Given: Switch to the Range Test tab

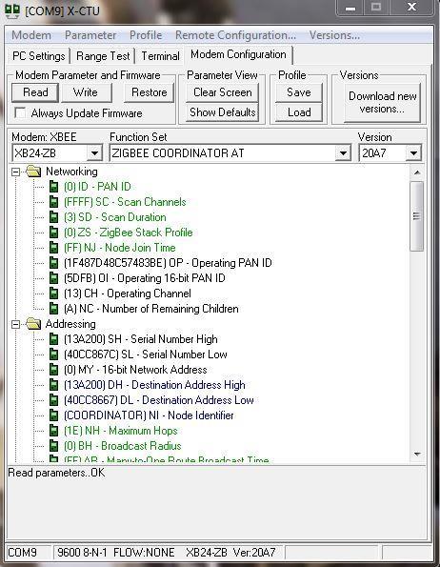Looking at the screenshot, I should click(103, 56).
